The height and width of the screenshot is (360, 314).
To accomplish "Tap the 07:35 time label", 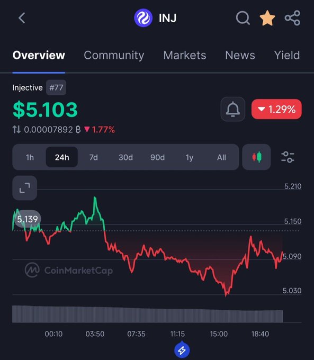I will coord(136,334).
